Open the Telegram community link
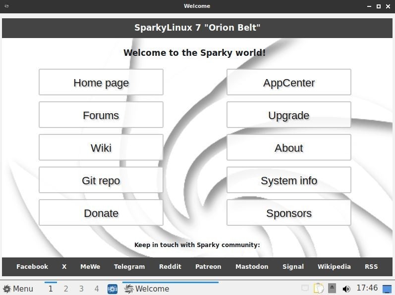This screenshot has height=295, width=395. 129,266
